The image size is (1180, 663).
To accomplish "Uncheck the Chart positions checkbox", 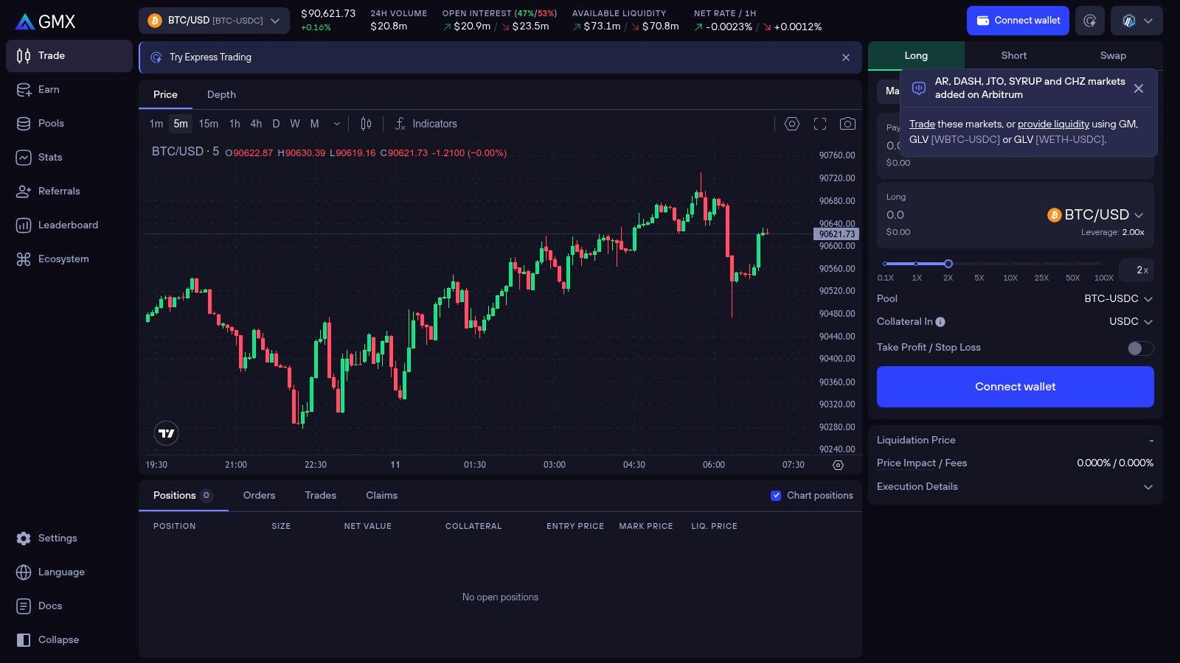I will 776,496.
